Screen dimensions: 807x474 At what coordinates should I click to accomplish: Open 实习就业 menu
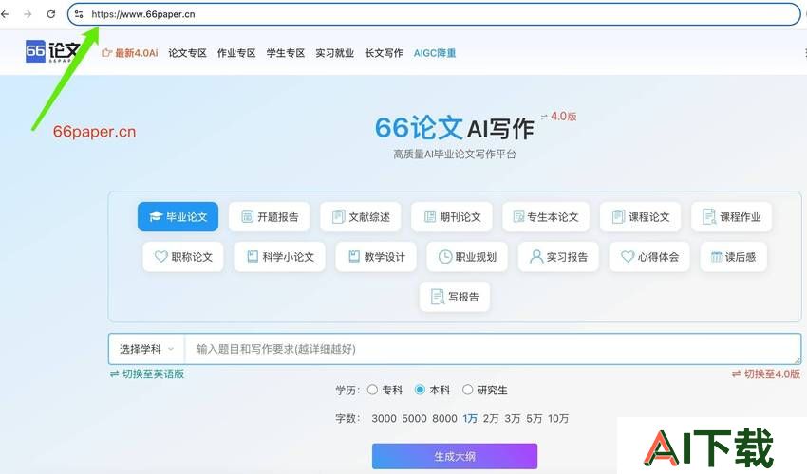(x=334, y=53)
